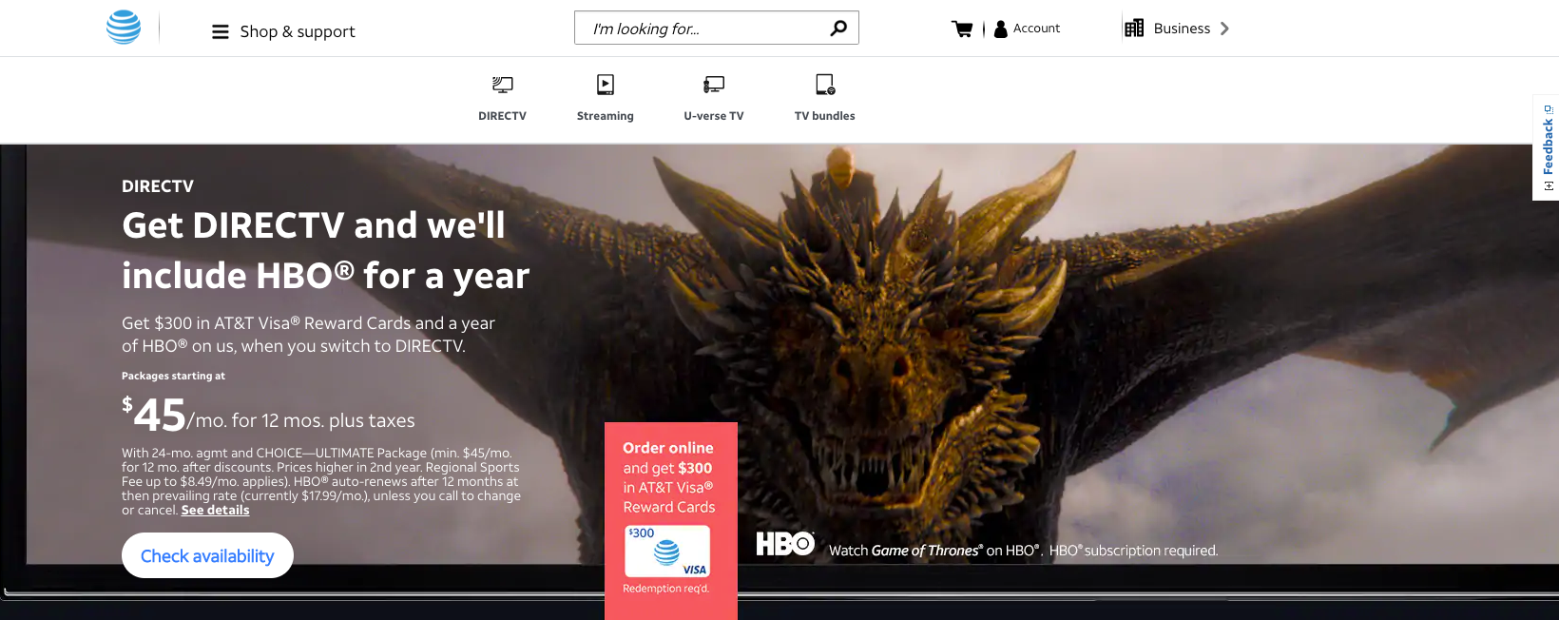Select the DIRECTV category icon
The image size is (1559, 620).
(502, 86)
